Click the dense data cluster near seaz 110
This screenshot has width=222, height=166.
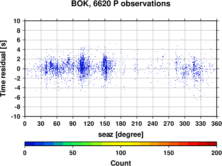click(x=82, y=65)
